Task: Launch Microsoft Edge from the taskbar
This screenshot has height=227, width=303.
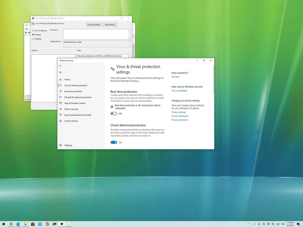Action: 18,224
